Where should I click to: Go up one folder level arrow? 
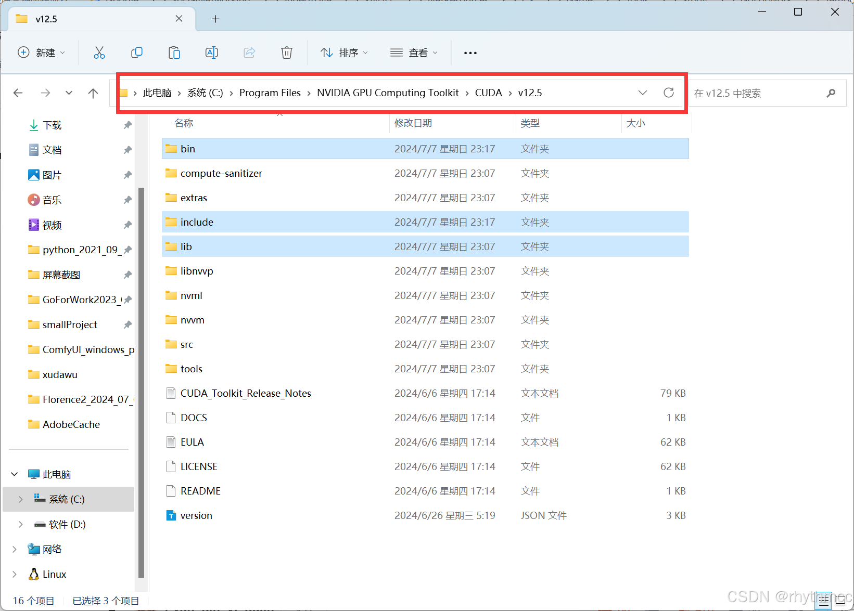click(x=93, y=93)
